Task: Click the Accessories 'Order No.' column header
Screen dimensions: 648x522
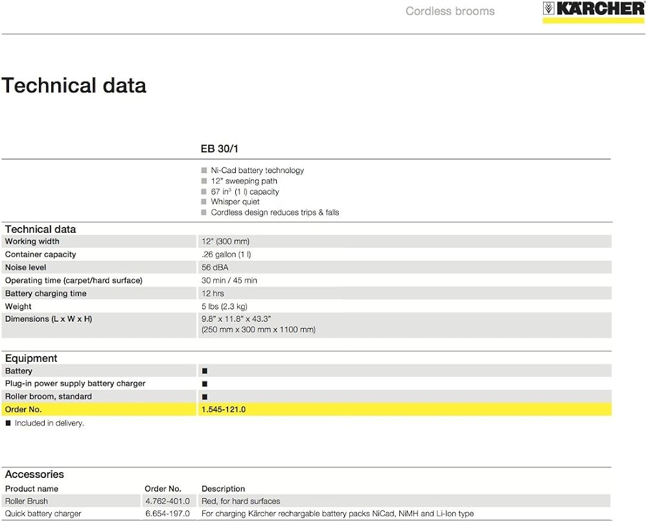Action: click(163, 489)
